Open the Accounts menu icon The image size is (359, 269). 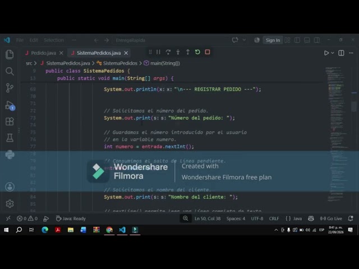[x=10, y=187]
